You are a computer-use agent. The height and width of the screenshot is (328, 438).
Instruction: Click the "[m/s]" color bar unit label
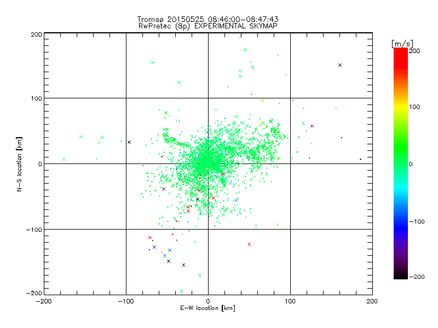pos(402,44)
